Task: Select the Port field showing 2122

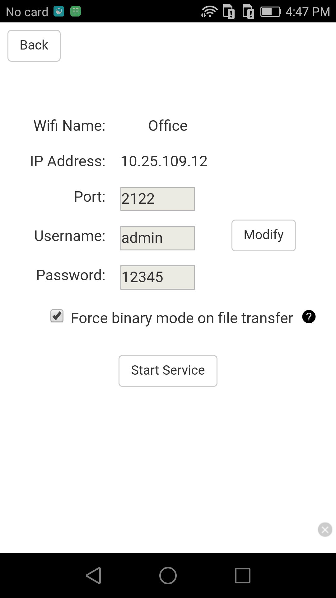Action: 158,199
